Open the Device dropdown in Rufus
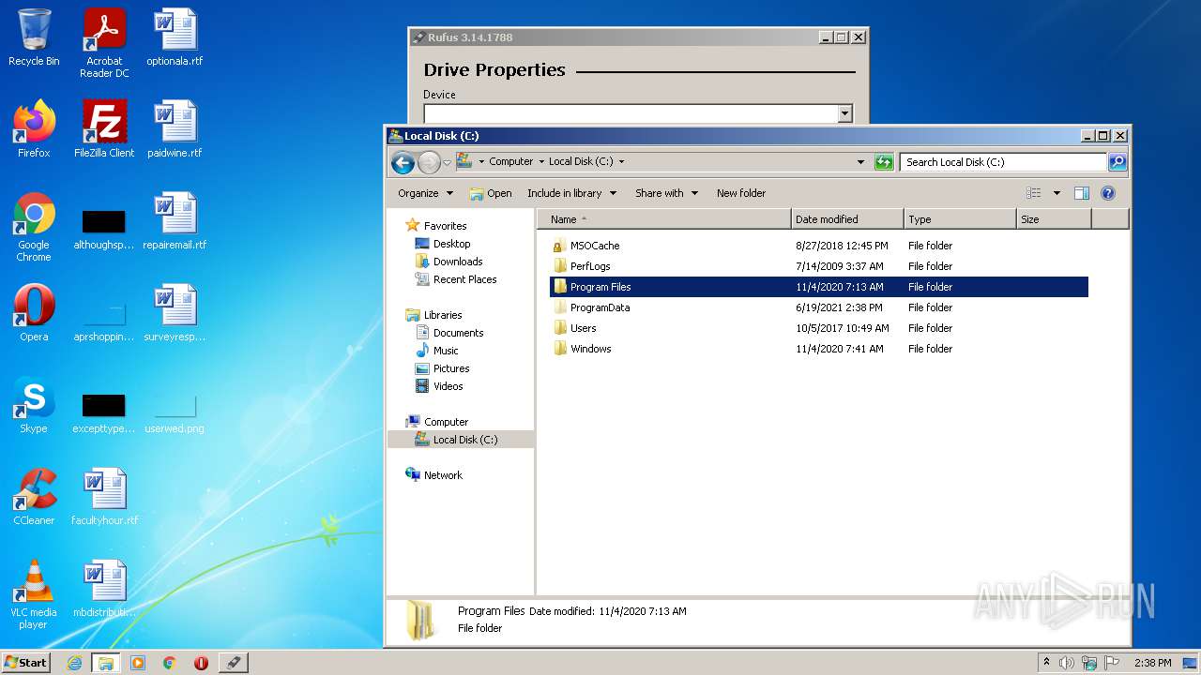The height and width of the screenshot is (675, 1201). pyautogui.click(x=844, y=113)
